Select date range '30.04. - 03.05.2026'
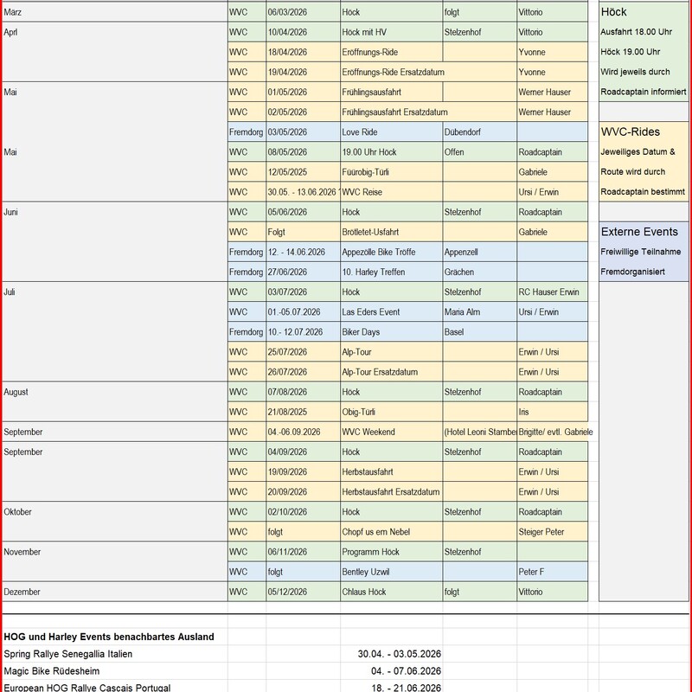Image resolution: width=692 pixels, height=692 pixels. pos(400,654)
